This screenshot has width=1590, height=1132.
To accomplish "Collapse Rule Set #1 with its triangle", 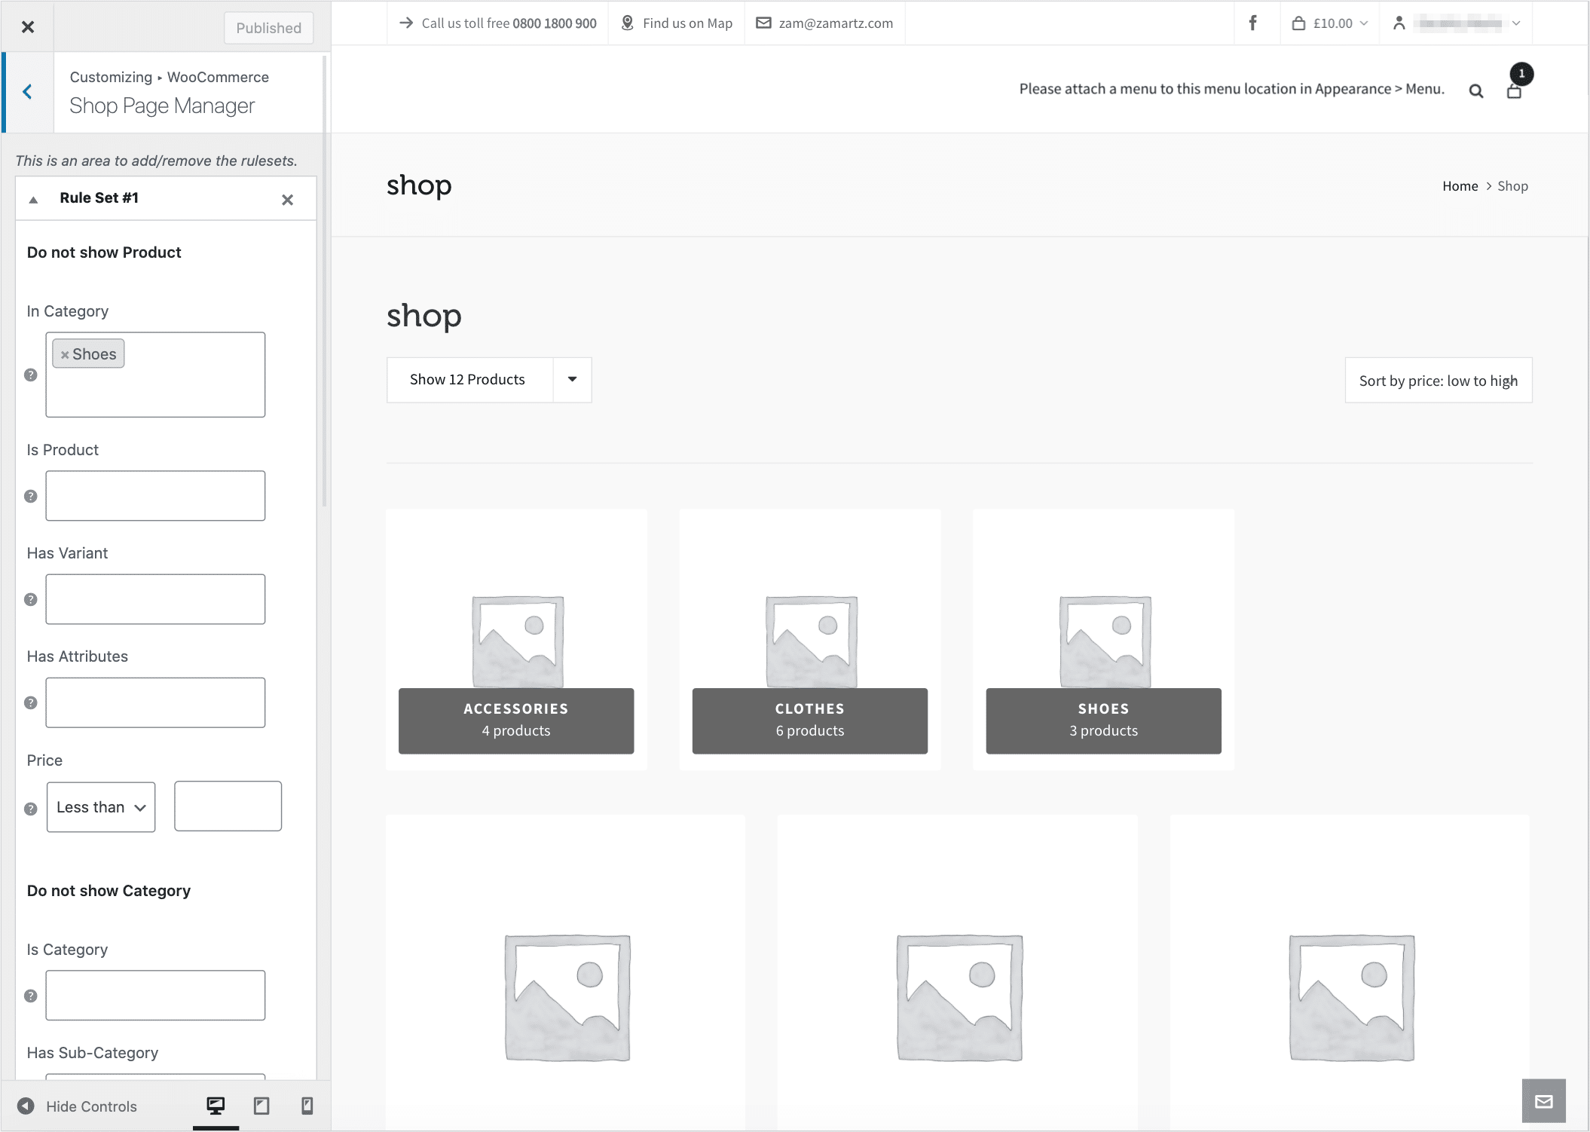I will pos(33,198).
